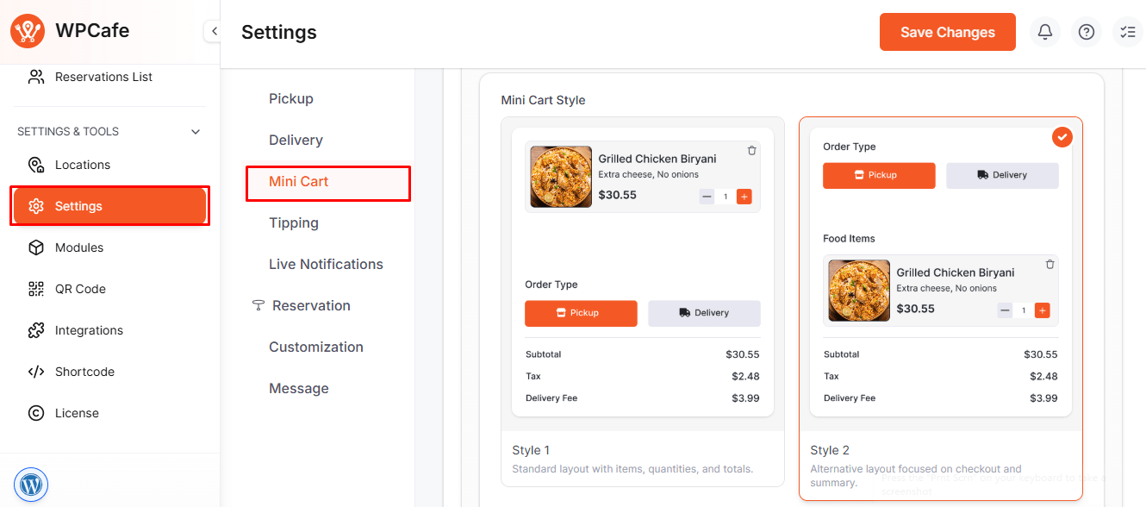The height and width of the screenshot is (507, 1146).
Task: View the License page
Action: pos(75,412)
